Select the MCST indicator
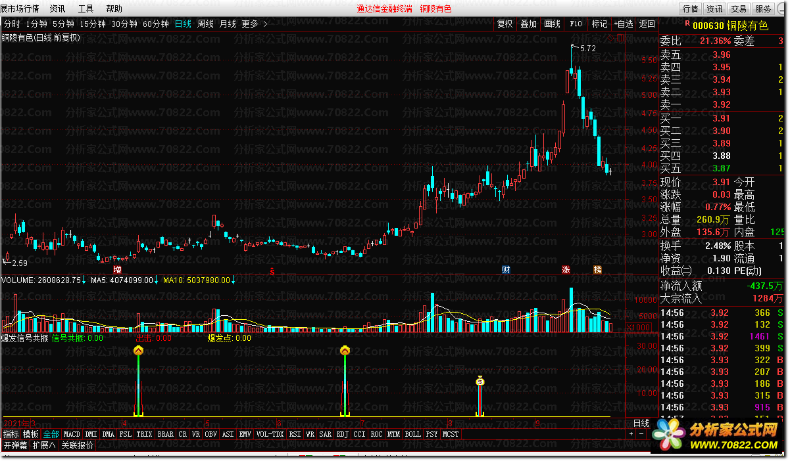Screen dimensions: 790x461 (x=451, y=434)
